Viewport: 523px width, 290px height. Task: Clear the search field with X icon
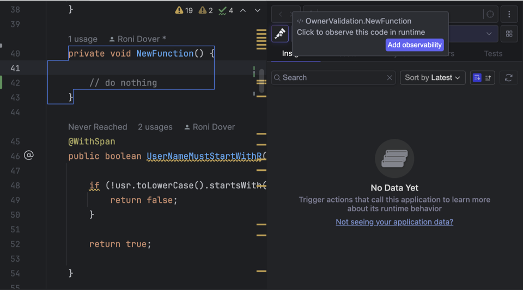click(390, 78)
